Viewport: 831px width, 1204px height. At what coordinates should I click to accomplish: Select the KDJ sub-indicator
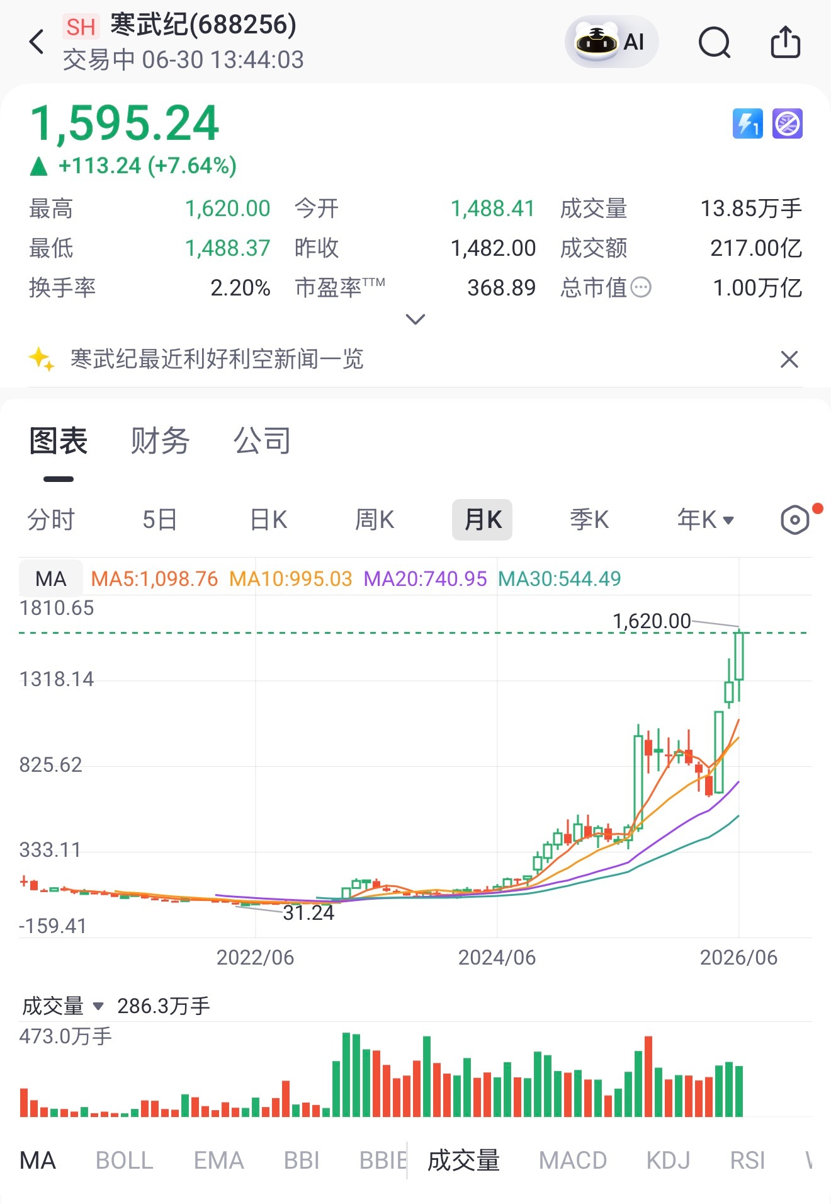668,1160
